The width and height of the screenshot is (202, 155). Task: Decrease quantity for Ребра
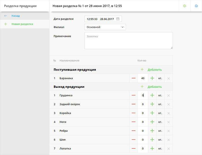[133, 131]
